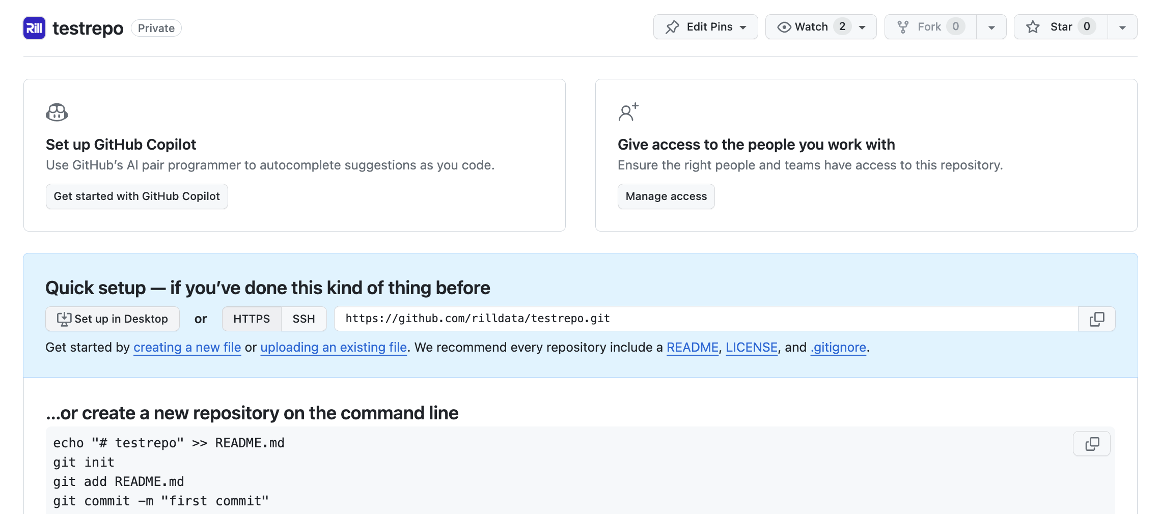Click the GitHub Copilot icon
This screenshot has width=1159, height=514.
[57, 112]
